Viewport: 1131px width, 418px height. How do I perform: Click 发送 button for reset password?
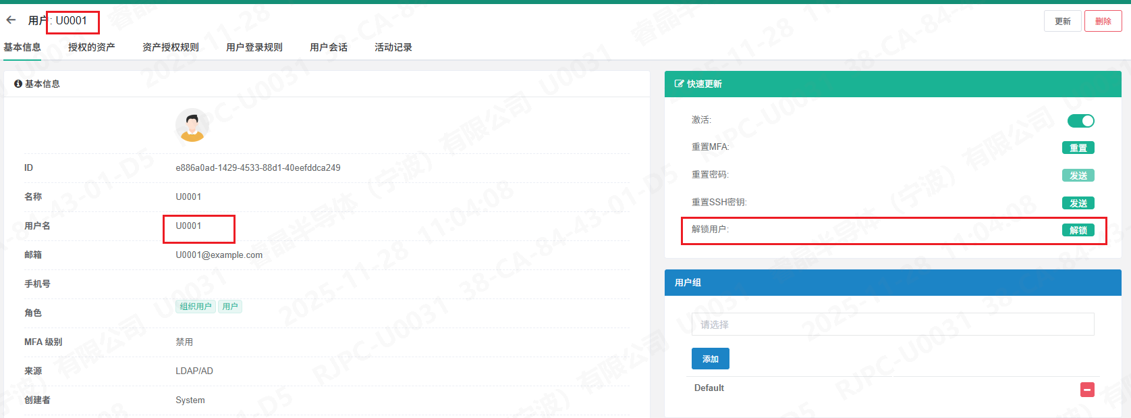(1078, 176)
